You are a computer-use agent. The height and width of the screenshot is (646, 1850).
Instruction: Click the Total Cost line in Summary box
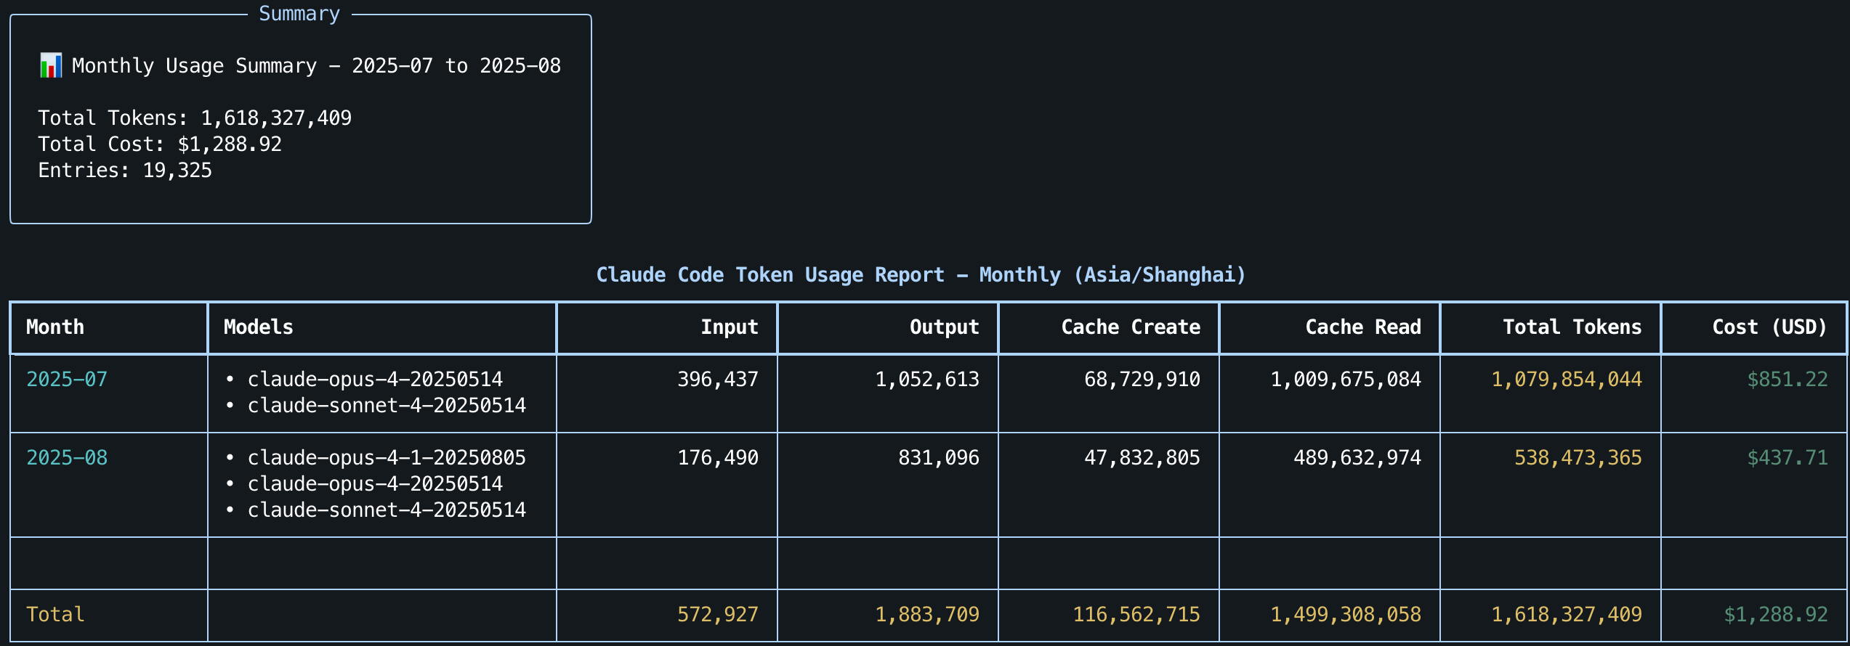tap(160, 144)
